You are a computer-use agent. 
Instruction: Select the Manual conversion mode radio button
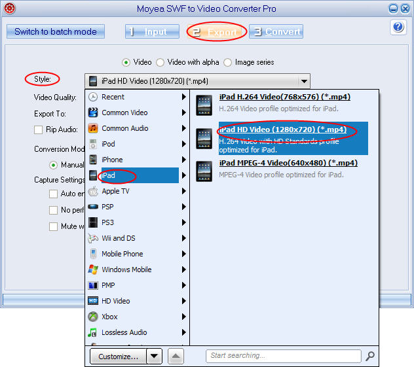pos(53,166)
